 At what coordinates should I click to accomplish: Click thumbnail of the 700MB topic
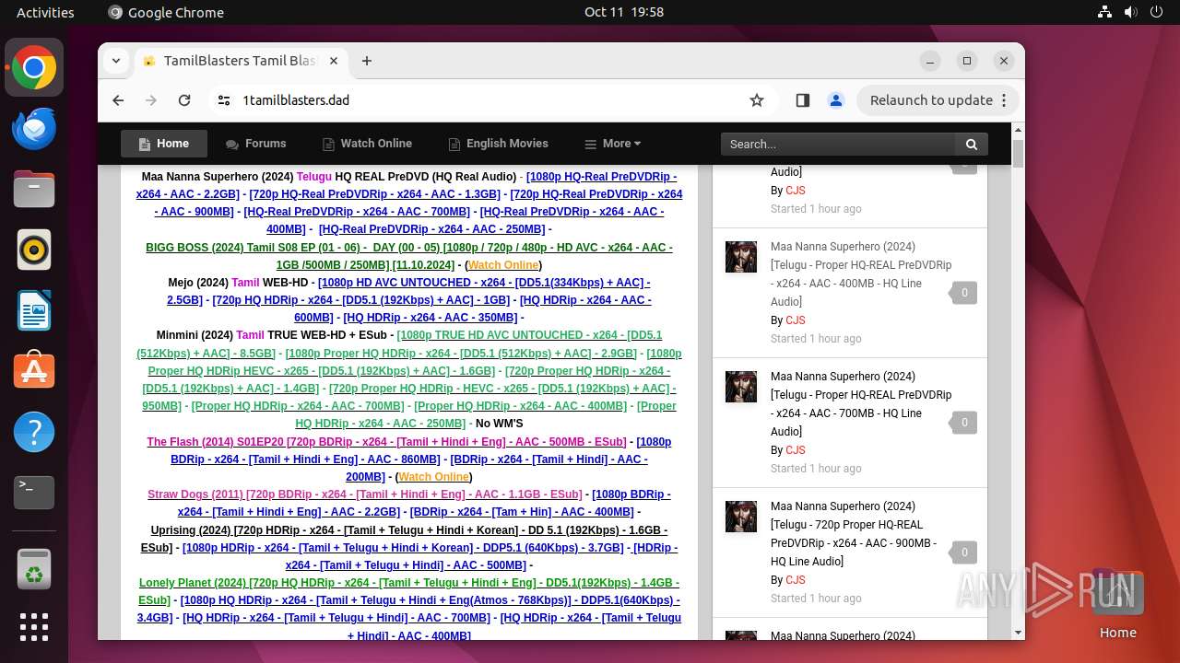[741, 387]
